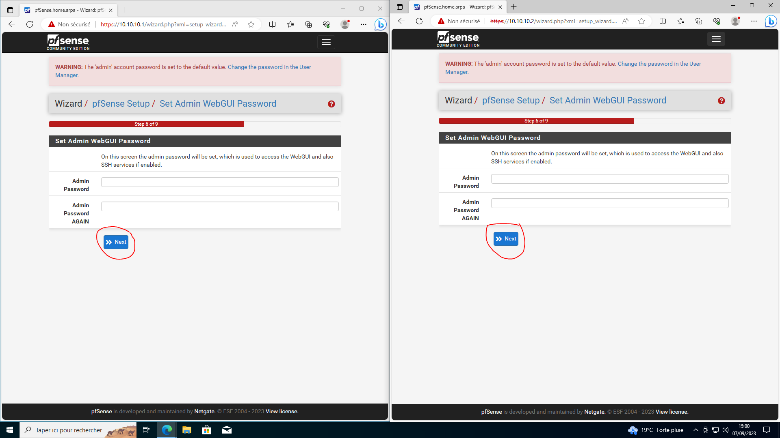780x438 pixels.
Task: Add the 10.10.10.2 page to favorites via the star icon
Action: pos(641,21)
